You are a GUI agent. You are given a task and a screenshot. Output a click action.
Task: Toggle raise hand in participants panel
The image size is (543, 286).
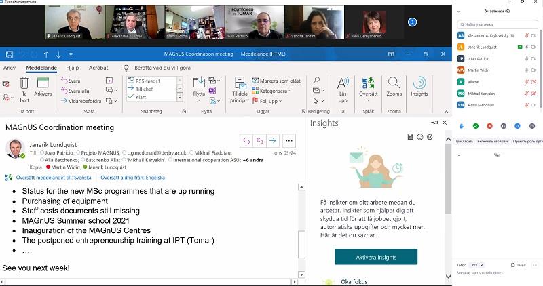pos(462,125)
